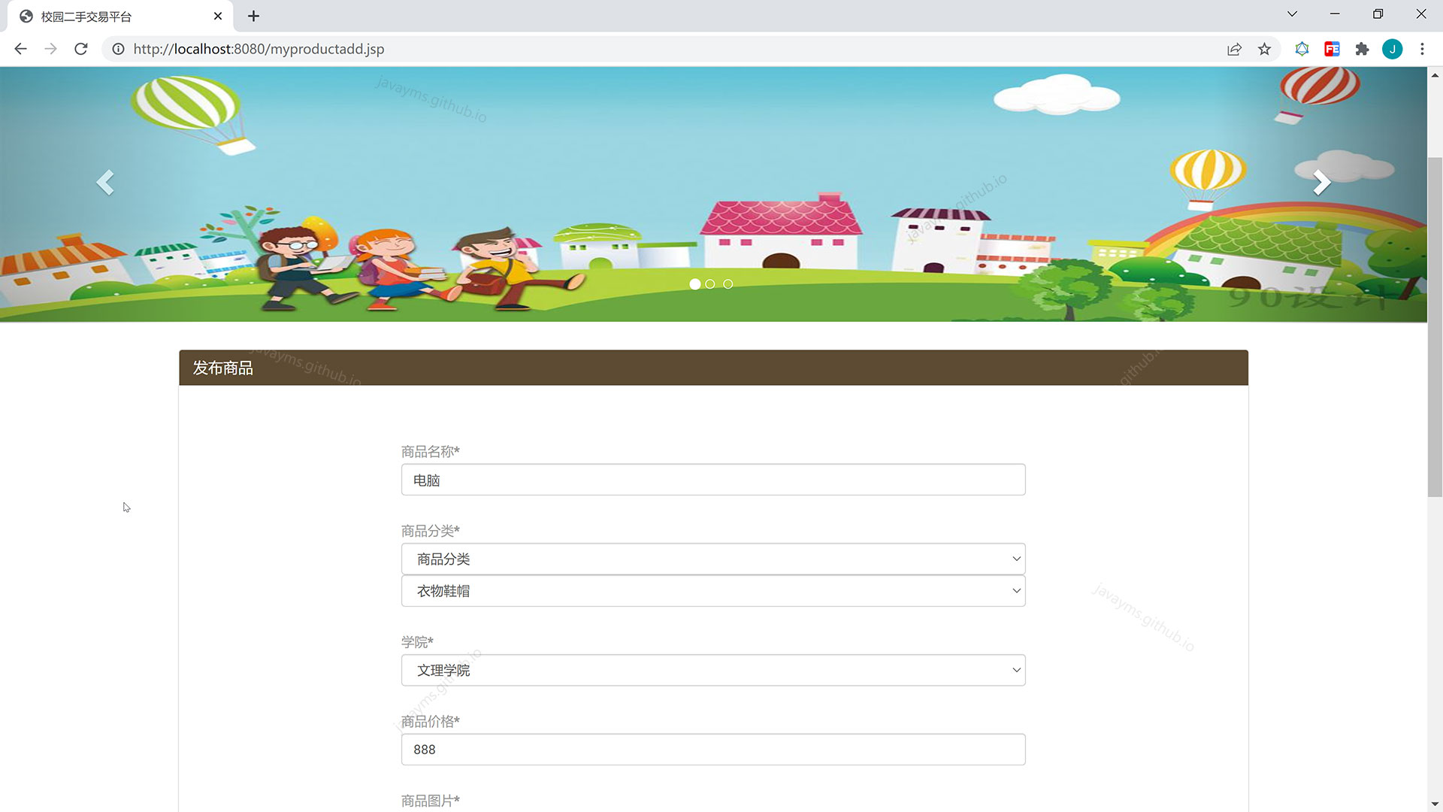Click the red FE extension icon

coord(1332,49)
